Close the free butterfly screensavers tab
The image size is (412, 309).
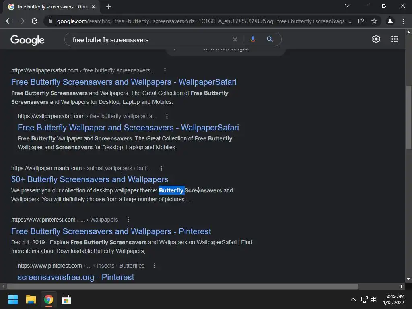93,7
